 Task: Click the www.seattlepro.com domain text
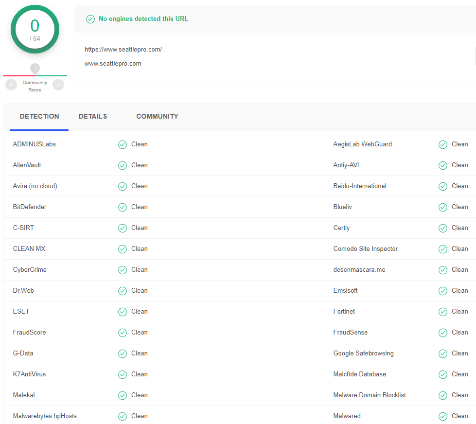coord(113,63)
